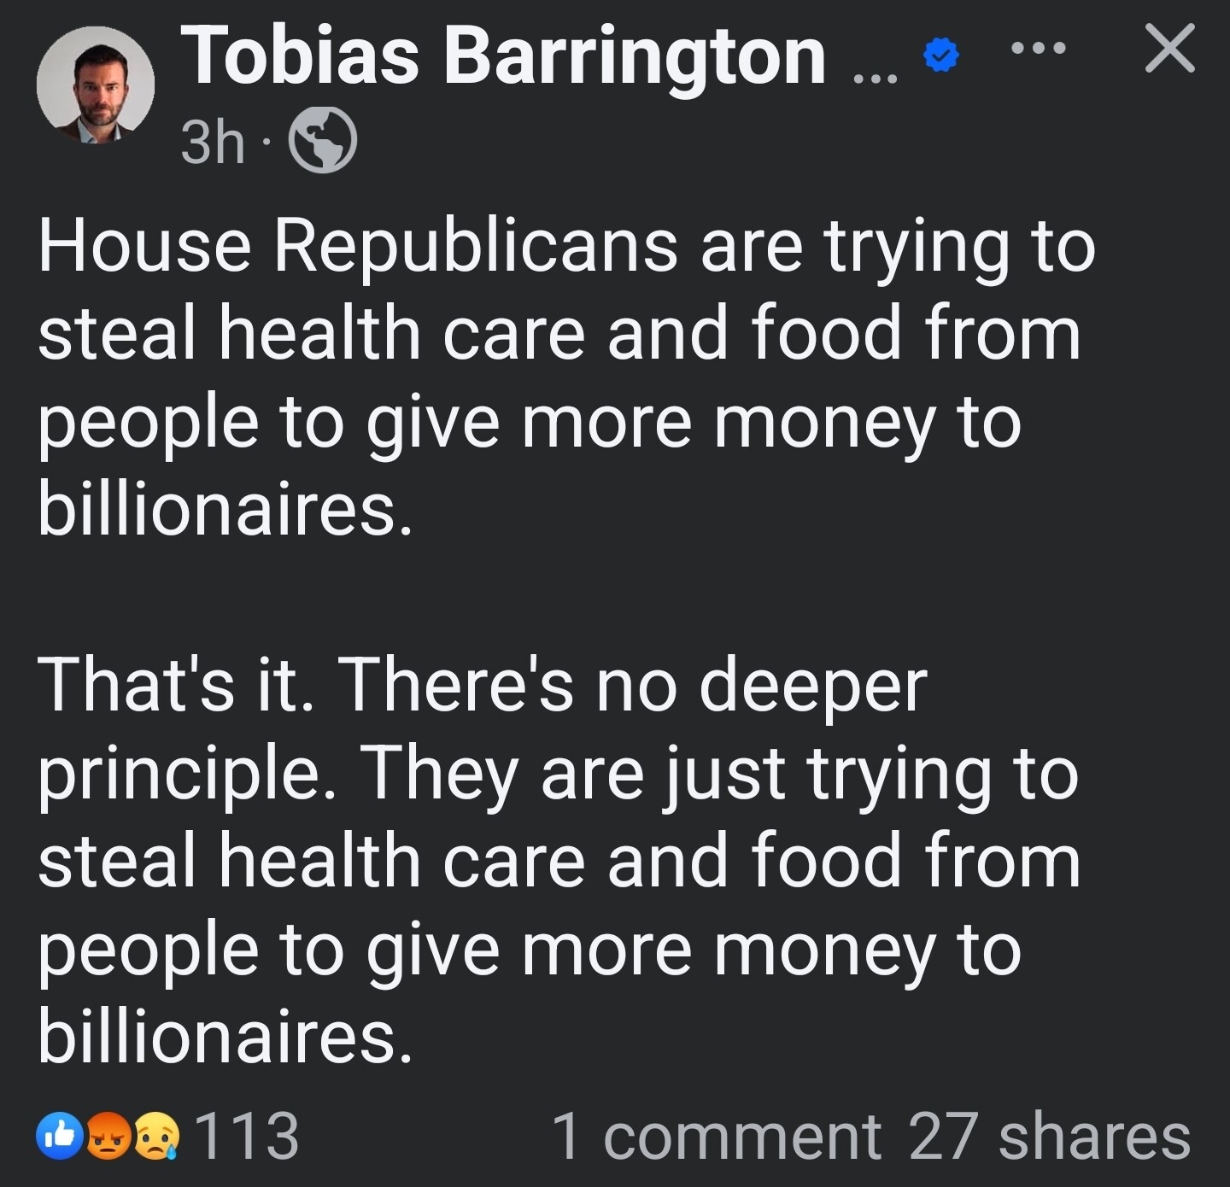Open the 113 reactions count list
The height and width of the screenshot is (1187, 1230).
[248, 1136]
